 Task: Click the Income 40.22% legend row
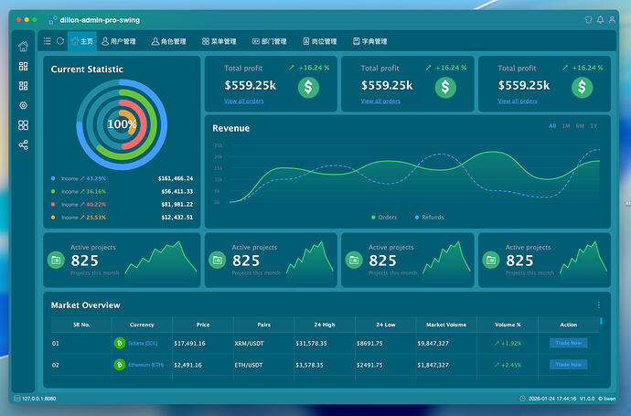122,205
